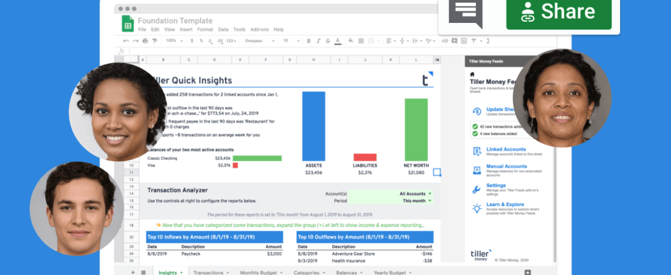Format as percent
The image size is (671, 275).
[201, 41]
